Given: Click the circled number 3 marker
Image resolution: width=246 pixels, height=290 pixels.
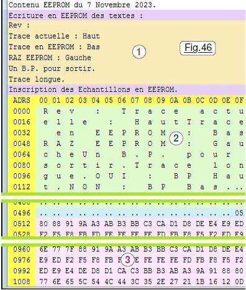Looking at the screenshot, I should (127, 260).
